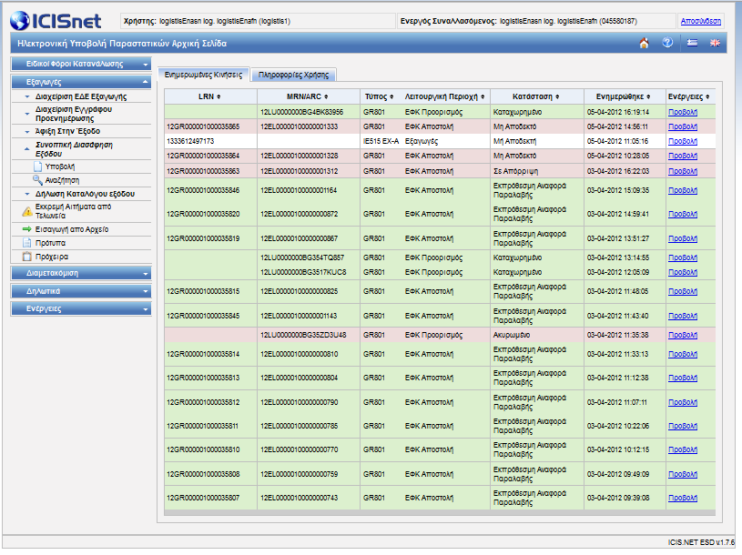This screenshot has width=742, height=555.
Task: Collapse Συνοπτική Διασάφηση Εξόδου submenu
Action: (x=74, y=149)
